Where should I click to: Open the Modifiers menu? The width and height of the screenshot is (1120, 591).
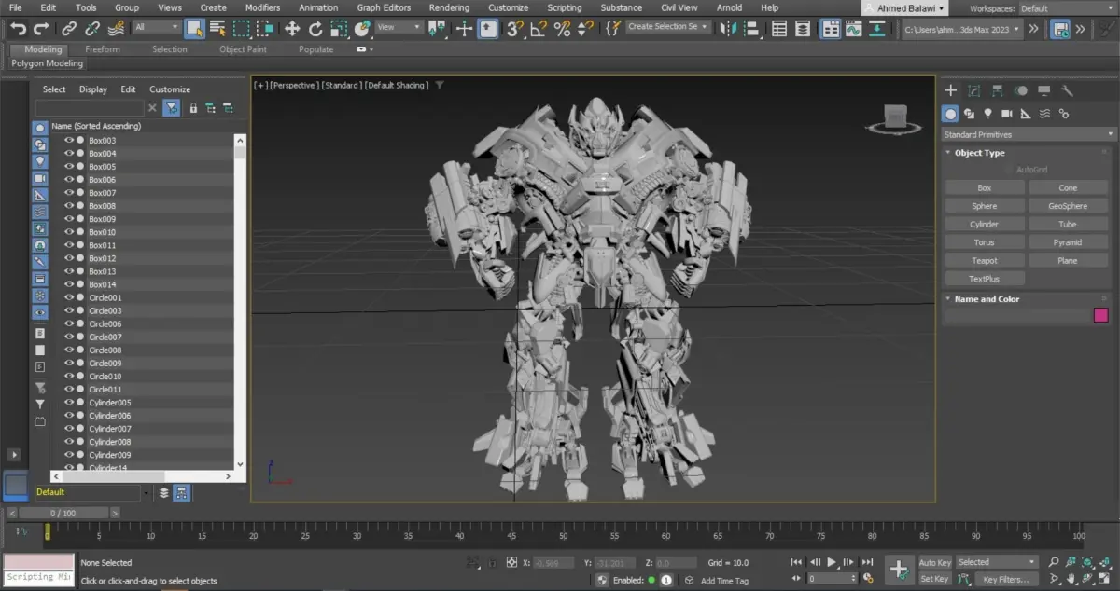point(262,7)
